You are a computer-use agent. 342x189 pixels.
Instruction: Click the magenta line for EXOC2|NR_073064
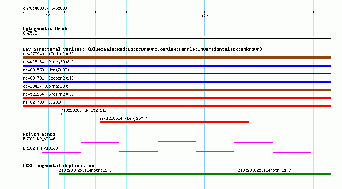[x=177, y=142]
